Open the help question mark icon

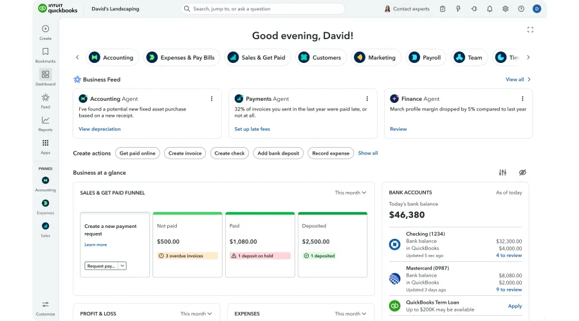pyautogui.click(x=521, y=9)
